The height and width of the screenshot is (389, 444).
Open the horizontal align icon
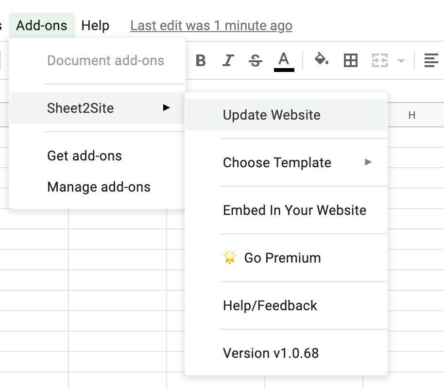coord(431,61)
